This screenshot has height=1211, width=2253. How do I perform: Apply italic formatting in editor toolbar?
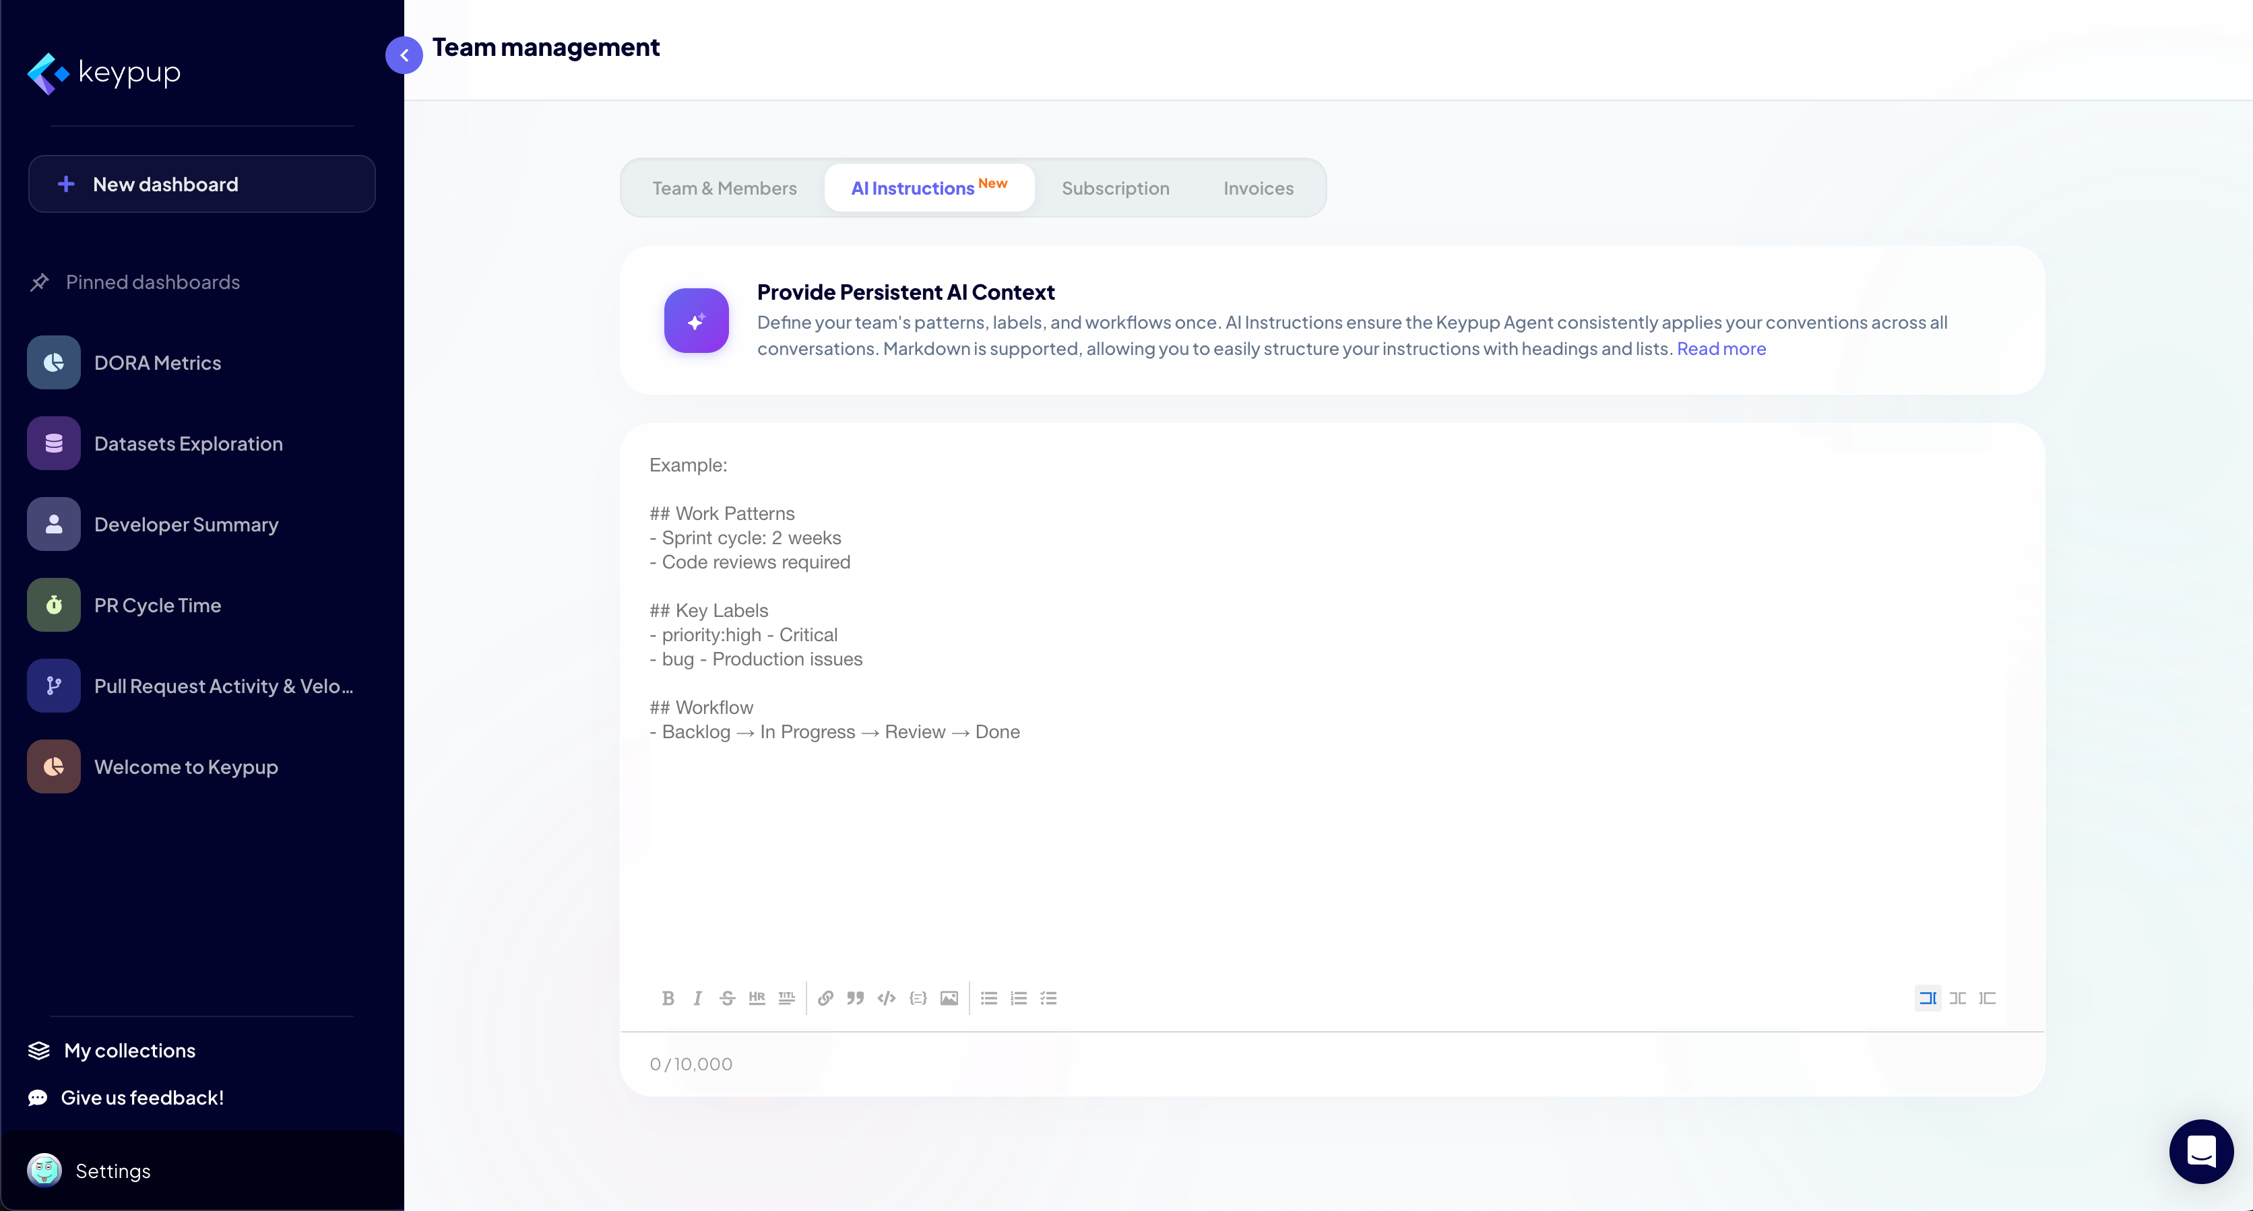[x=697, y=997]
